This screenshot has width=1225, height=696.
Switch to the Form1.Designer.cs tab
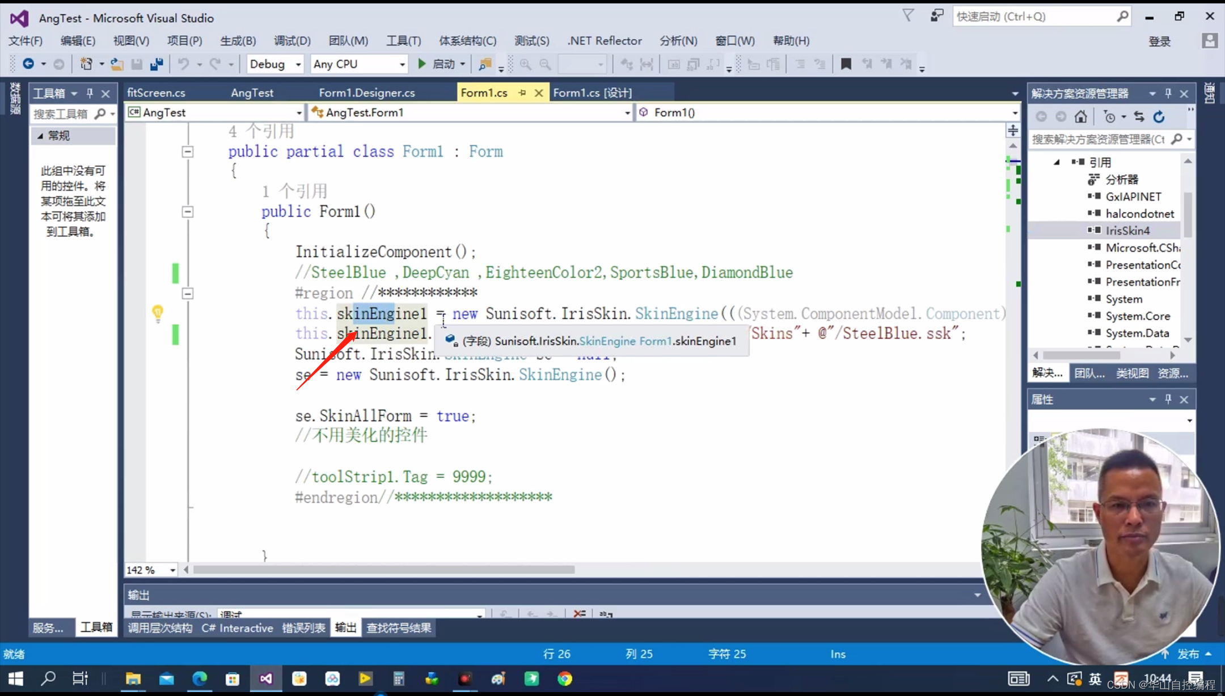(x=366, y=92)
